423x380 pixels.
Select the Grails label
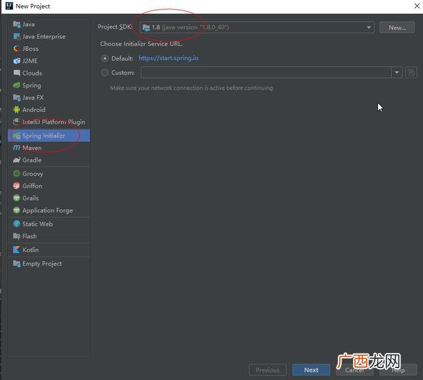click(30, 198)
